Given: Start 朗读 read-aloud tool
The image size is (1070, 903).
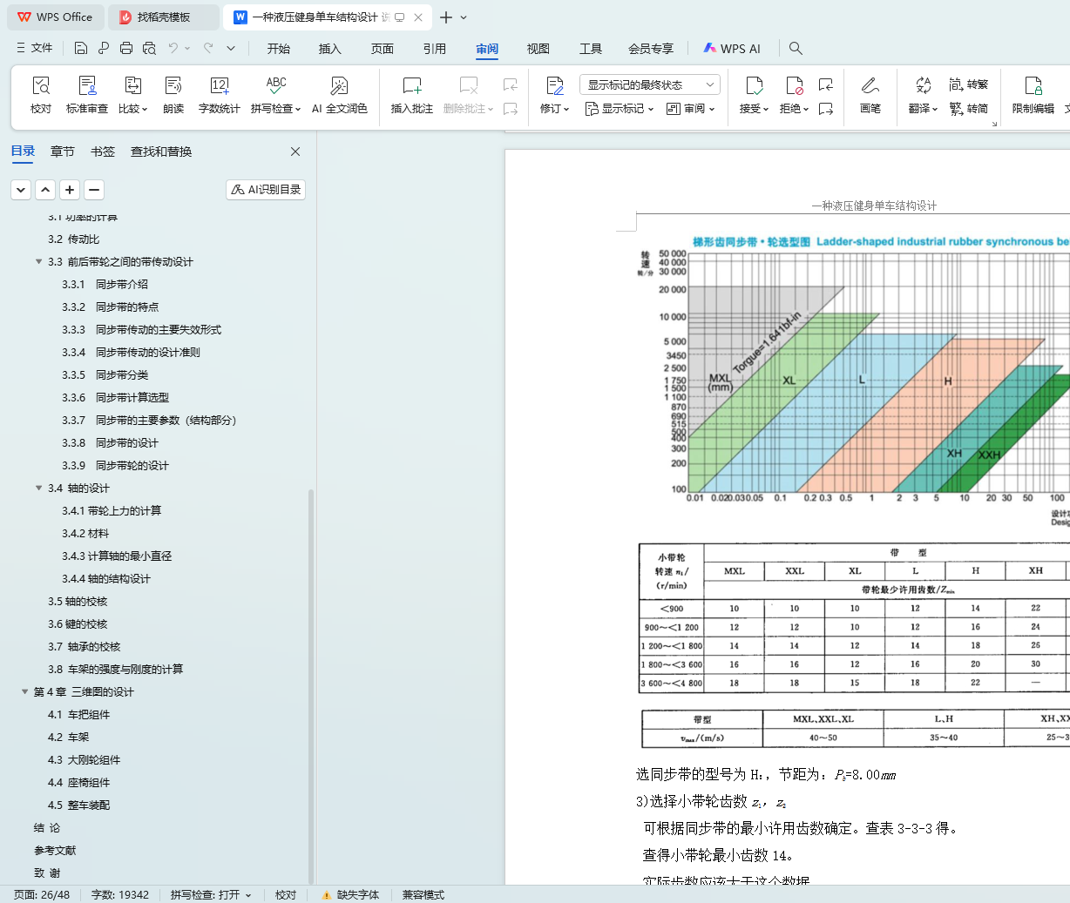Looking at the screenshot, I should [173, 94].
